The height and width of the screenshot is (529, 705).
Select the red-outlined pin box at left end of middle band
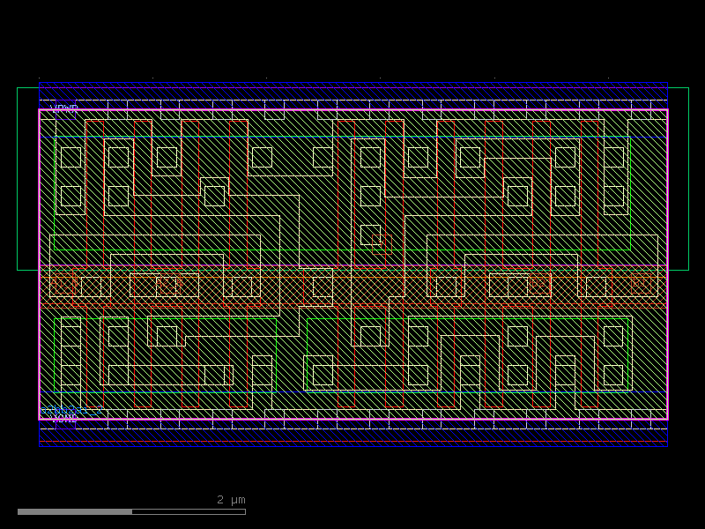pyautogui.click(x=62, y=285)
